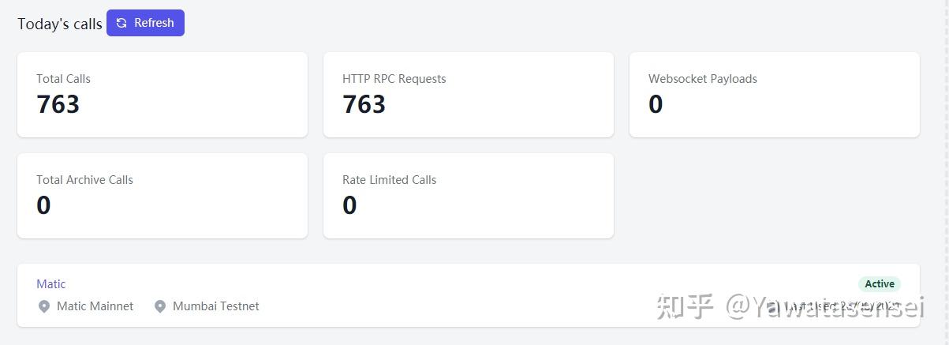
Task: Open the Total Calls card
Action: pyautogui.click(x=163, y=95)
